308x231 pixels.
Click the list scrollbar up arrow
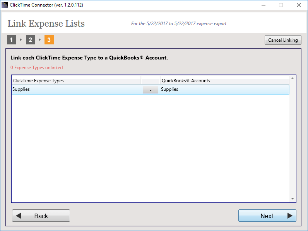293,78
